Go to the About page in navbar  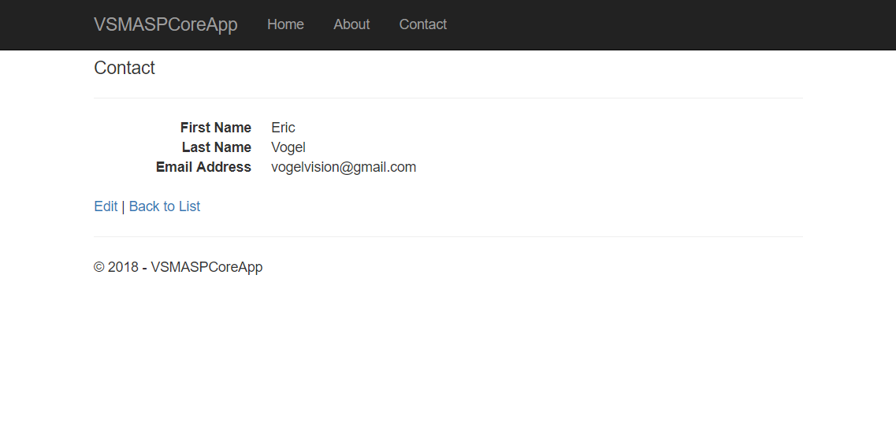click(351, 24)
